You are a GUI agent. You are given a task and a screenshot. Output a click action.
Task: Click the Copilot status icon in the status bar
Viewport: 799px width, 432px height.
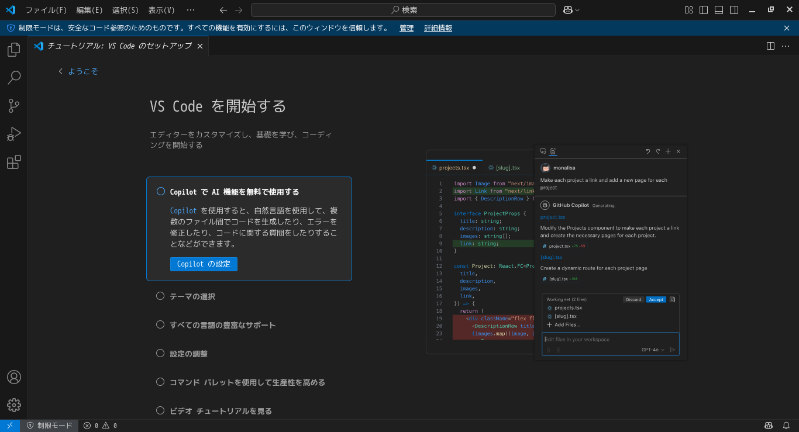click(x=769, y=426)
